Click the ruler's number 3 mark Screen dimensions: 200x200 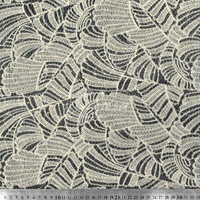tap(16, 197)
